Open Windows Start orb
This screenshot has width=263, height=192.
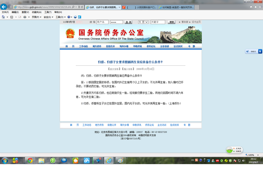(5, 161)
